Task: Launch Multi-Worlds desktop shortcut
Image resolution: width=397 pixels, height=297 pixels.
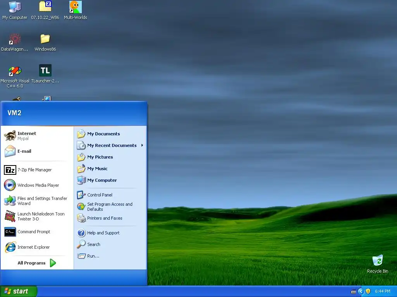Action: 76,10
